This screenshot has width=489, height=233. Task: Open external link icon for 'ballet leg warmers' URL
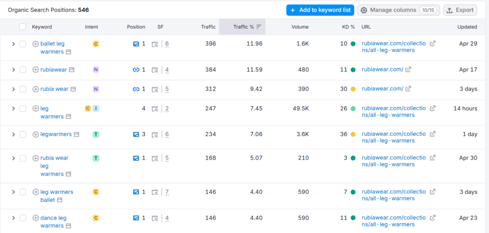(433, 43)
